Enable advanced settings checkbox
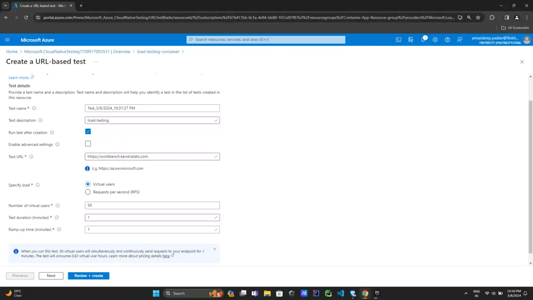 [88, 143]
